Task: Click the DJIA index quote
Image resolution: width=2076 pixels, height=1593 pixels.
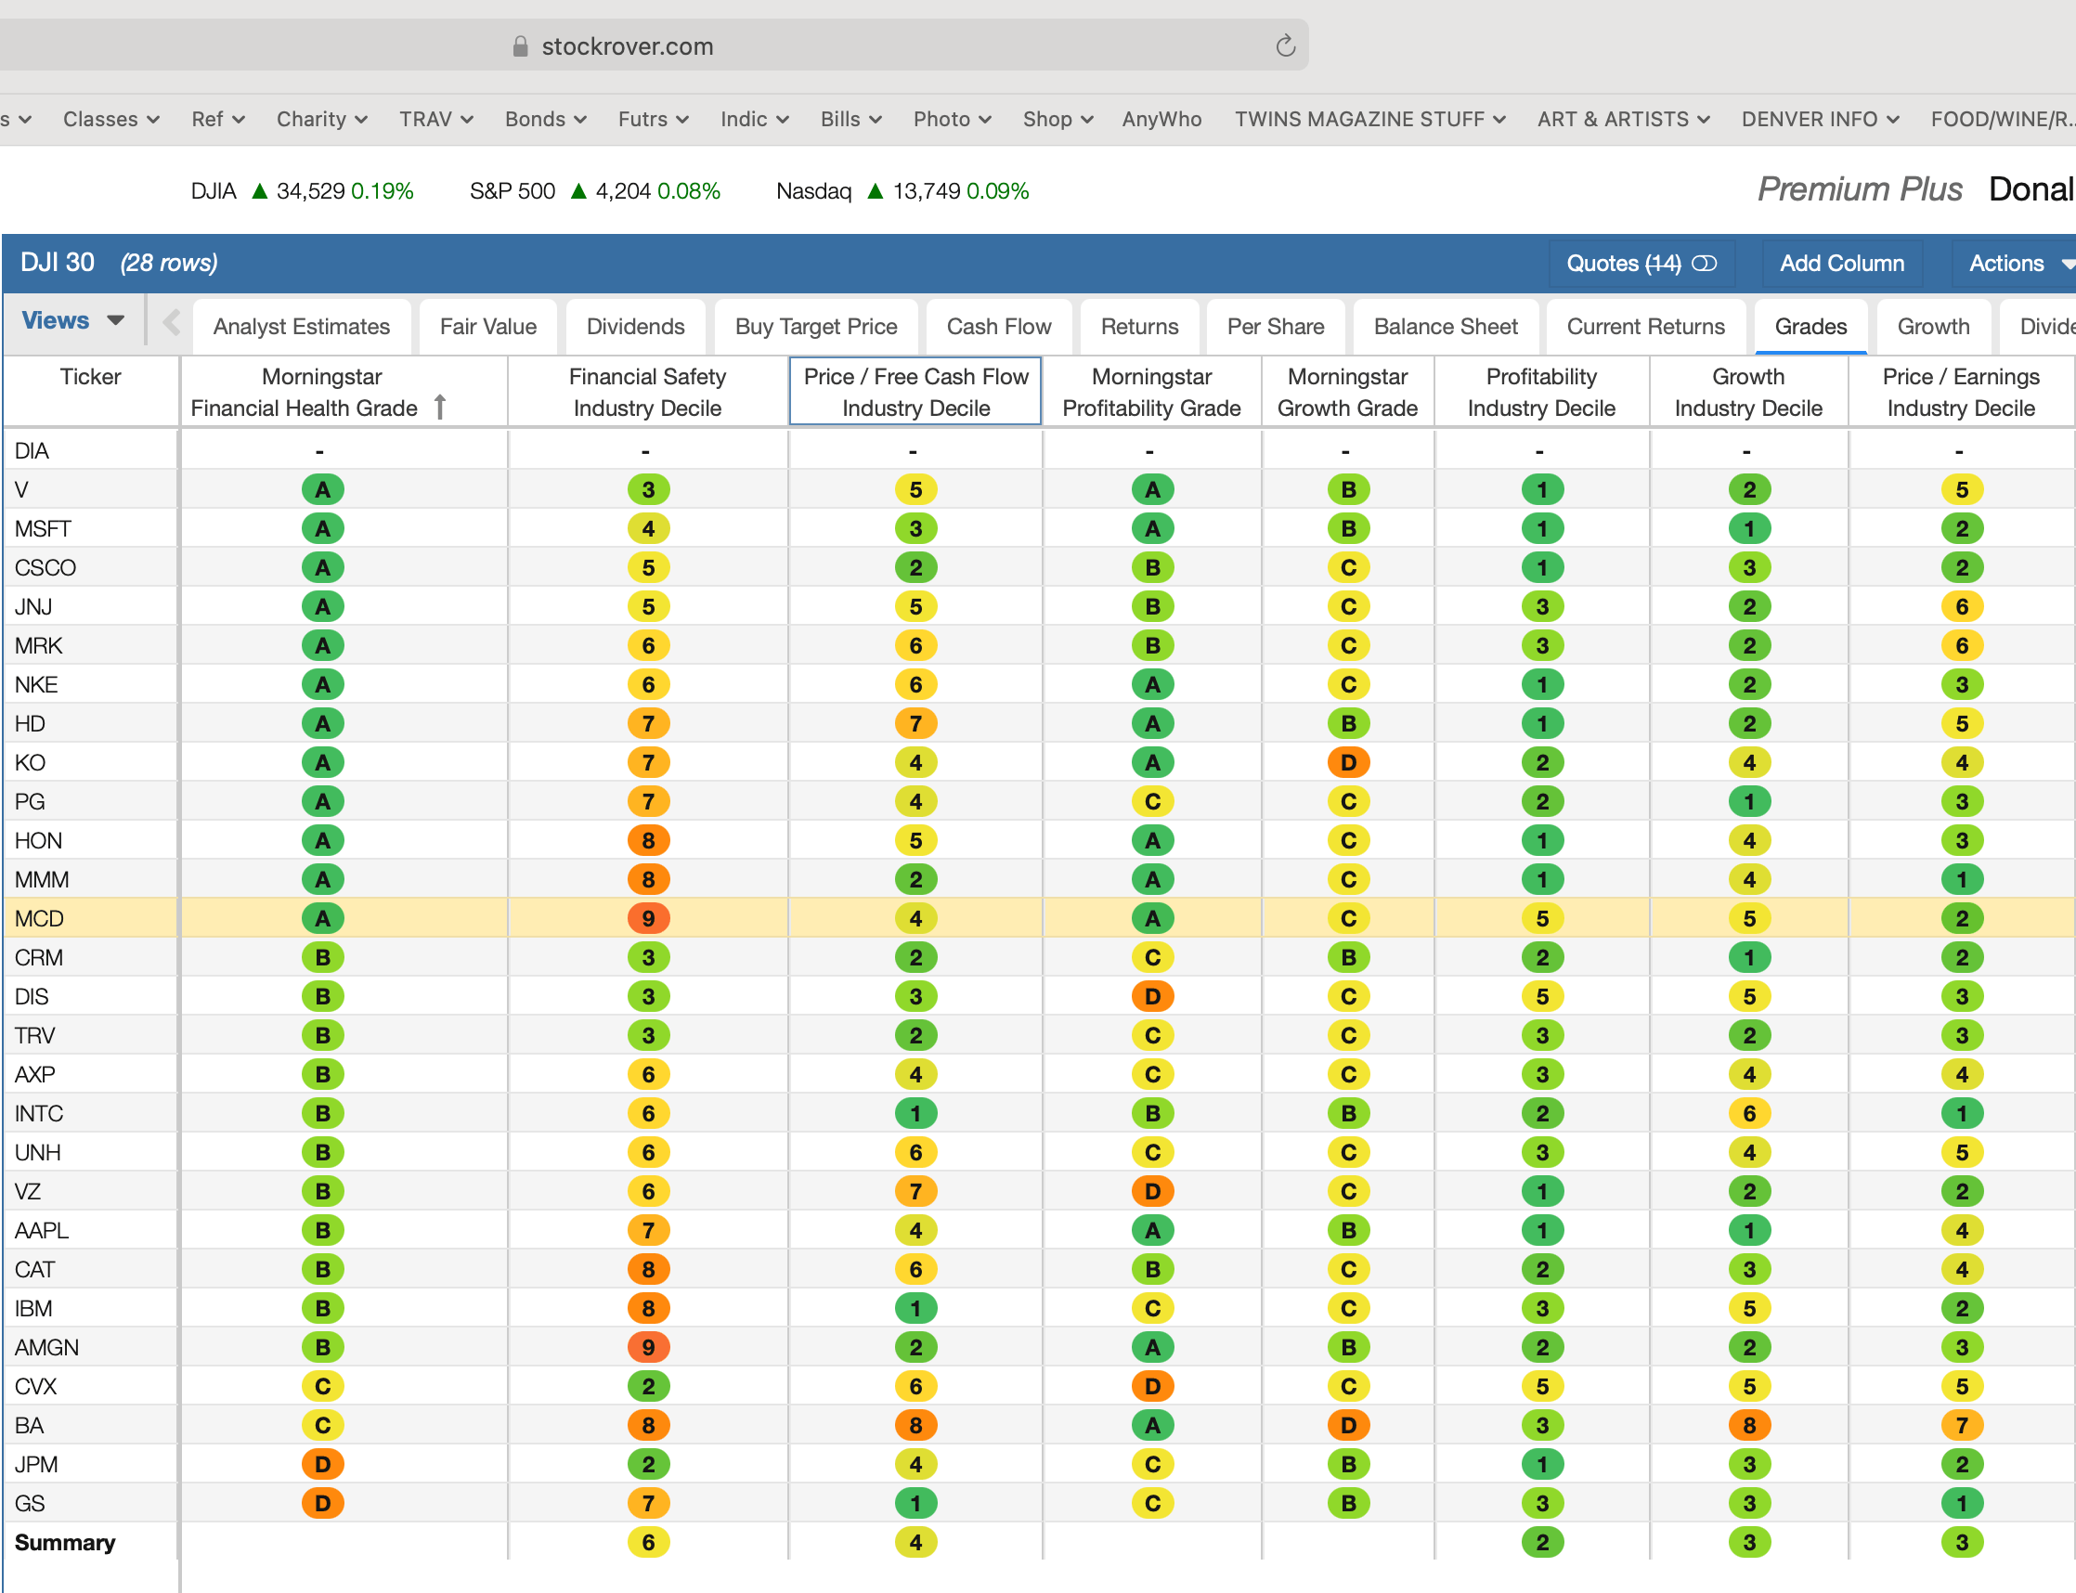Action: click(x=302, y=191)
